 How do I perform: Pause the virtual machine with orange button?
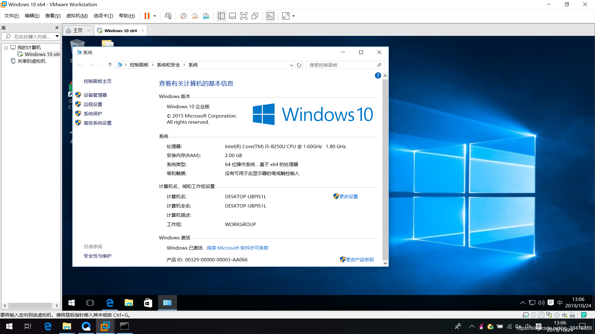(147, 16)
